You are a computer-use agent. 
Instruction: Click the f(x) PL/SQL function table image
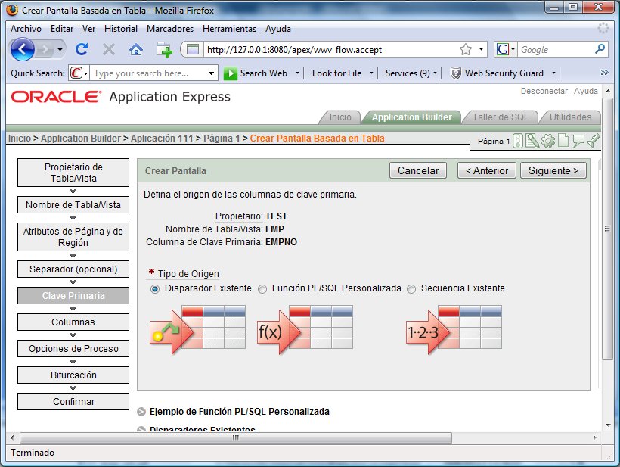click(305, 329)
